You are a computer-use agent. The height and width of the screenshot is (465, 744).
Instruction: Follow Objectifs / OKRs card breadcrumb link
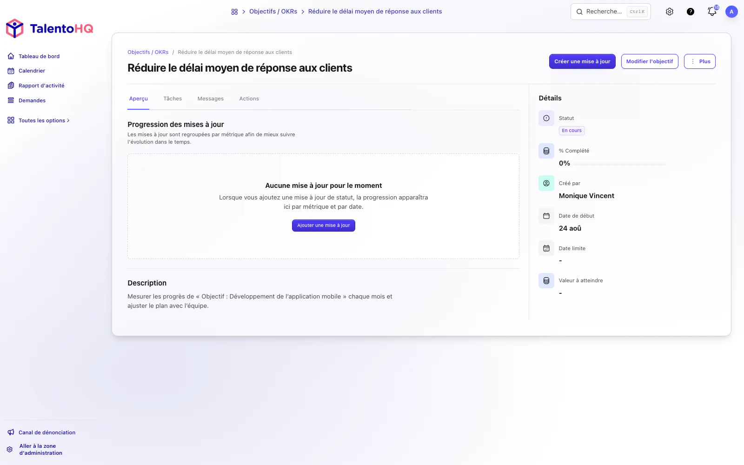148,52
